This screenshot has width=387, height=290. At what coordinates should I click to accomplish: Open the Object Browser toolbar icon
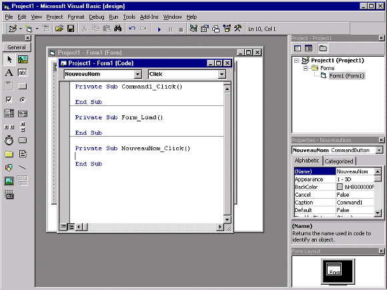227,29
